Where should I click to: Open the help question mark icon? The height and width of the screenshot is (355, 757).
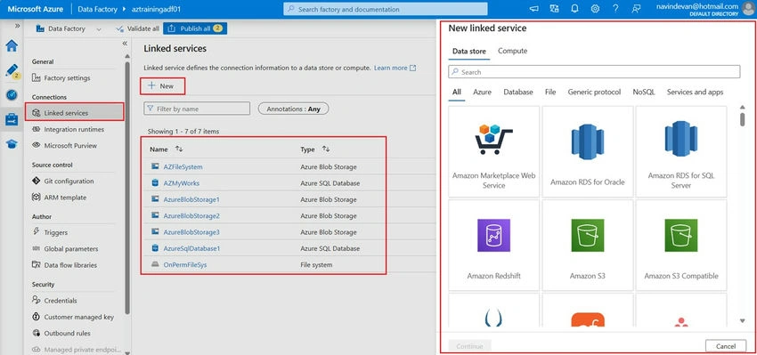[615, 9]
